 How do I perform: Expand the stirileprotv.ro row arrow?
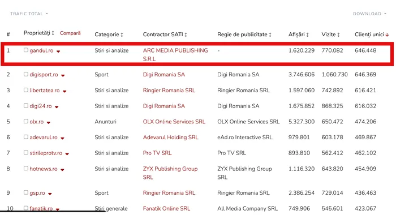click(67, 154)
